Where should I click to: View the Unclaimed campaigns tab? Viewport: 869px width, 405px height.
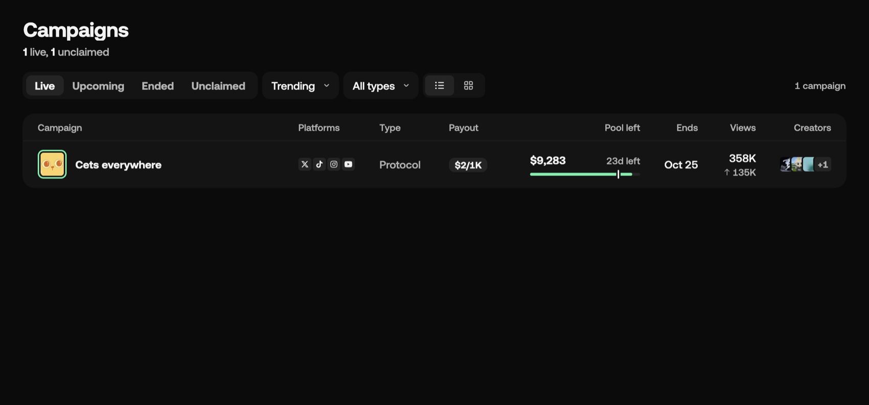tap(218, 85)
